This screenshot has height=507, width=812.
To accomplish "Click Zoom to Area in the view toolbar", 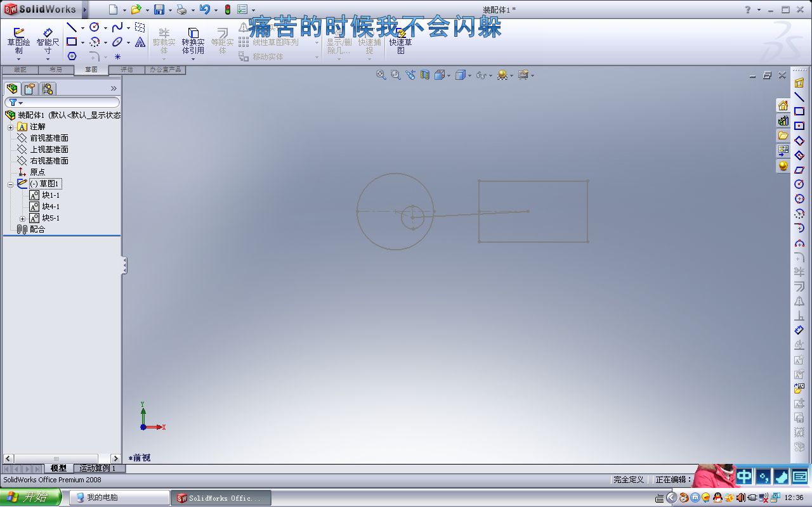I will (x=396, y=75).
